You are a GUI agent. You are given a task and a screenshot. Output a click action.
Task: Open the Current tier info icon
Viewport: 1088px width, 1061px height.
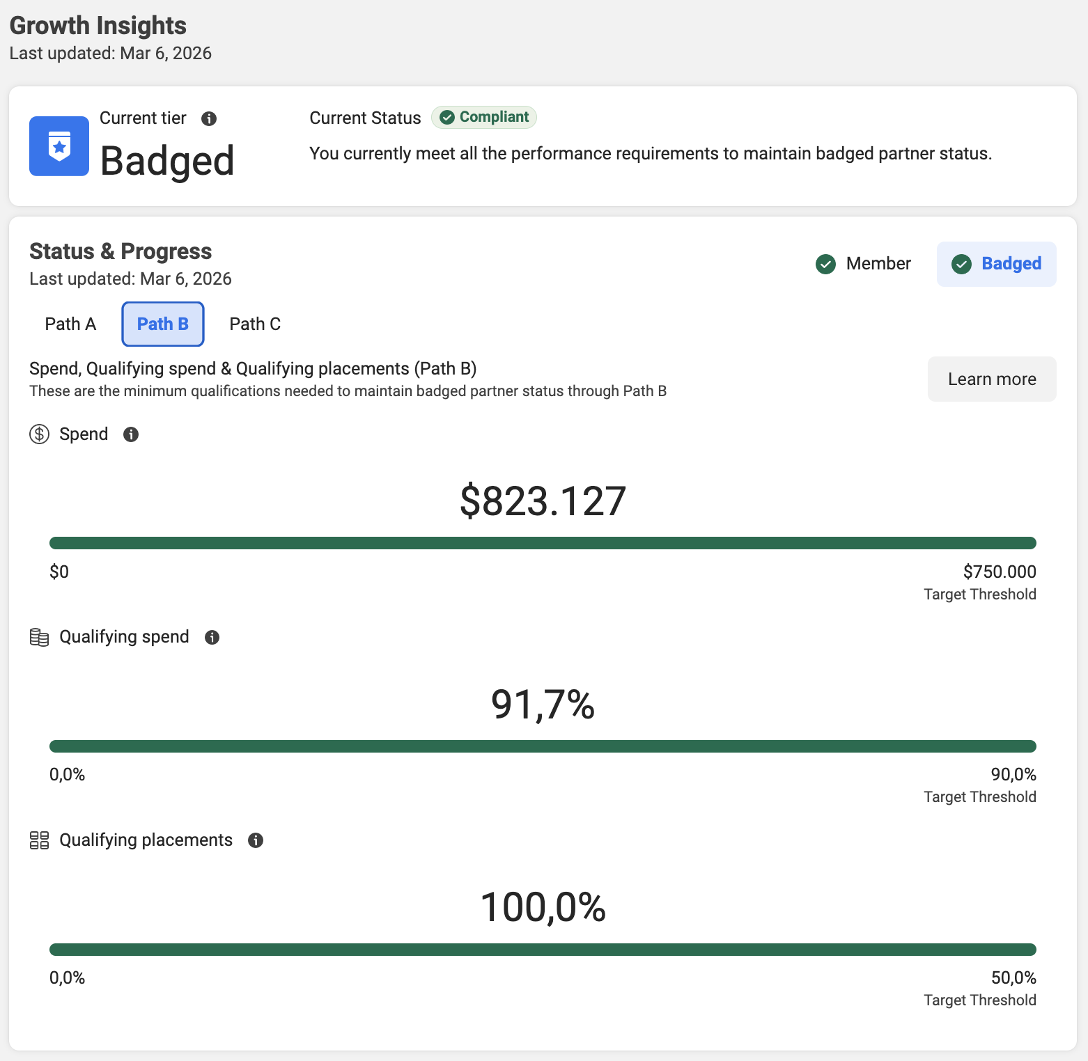click(x=209, y=118)
